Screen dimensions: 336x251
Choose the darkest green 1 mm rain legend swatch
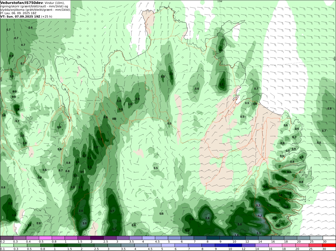click(60, 245)
